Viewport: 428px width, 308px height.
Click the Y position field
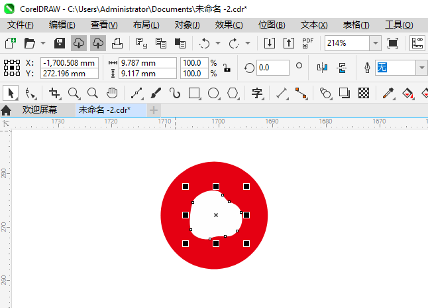70,73
